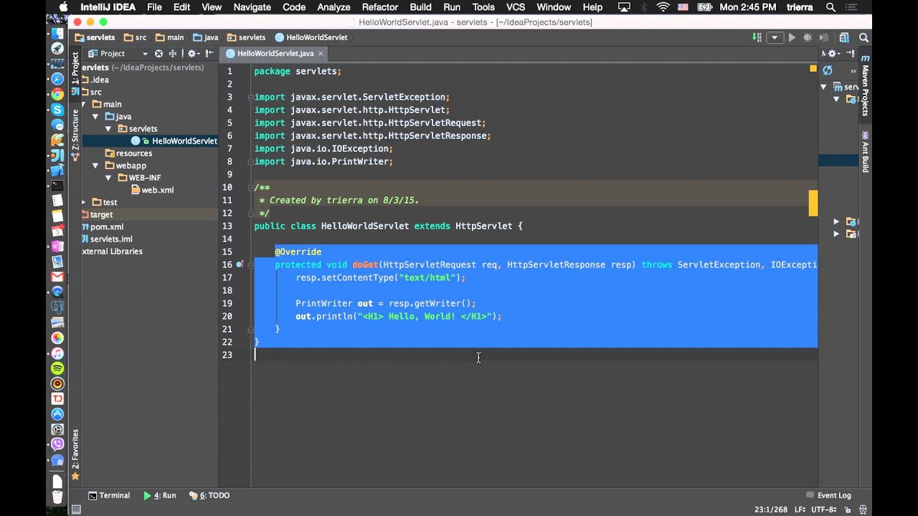918x516 pixels.
Task: Toggle the Ant Build side tab
Action: [x=866, y=152]
